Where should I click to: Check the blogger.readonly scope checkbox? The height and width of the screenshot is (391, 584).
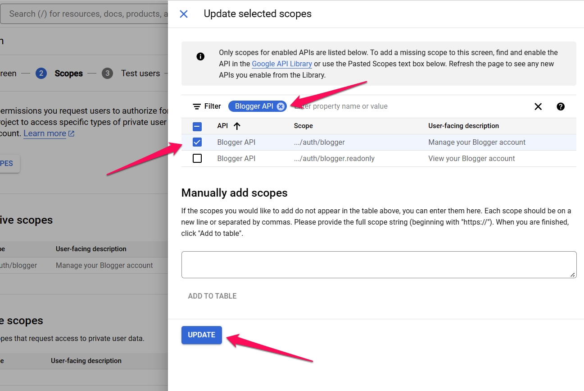point(197,158)
